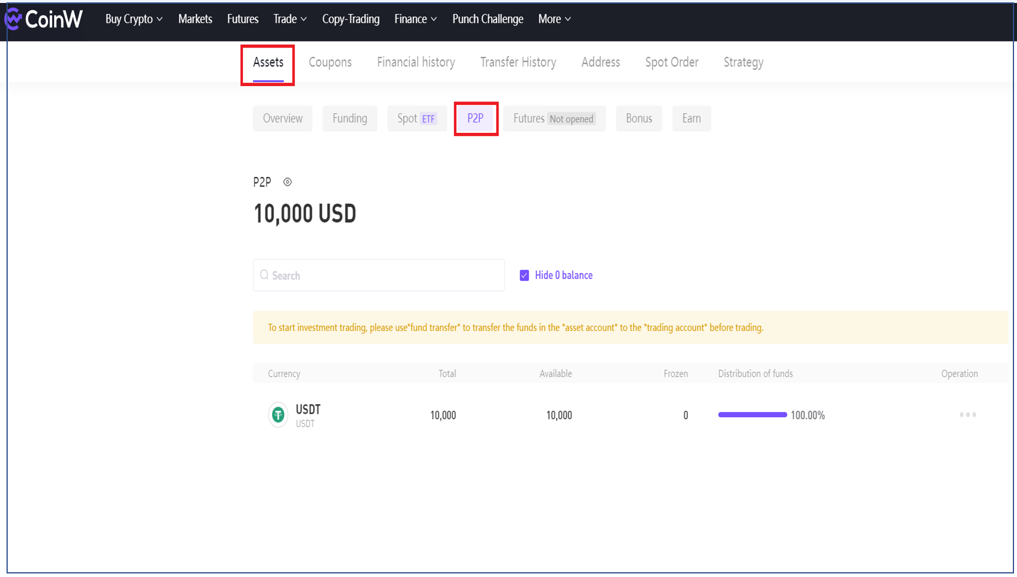Click the CoinW logo
This screenshot has height=577, width=1017.
point(43,19)
